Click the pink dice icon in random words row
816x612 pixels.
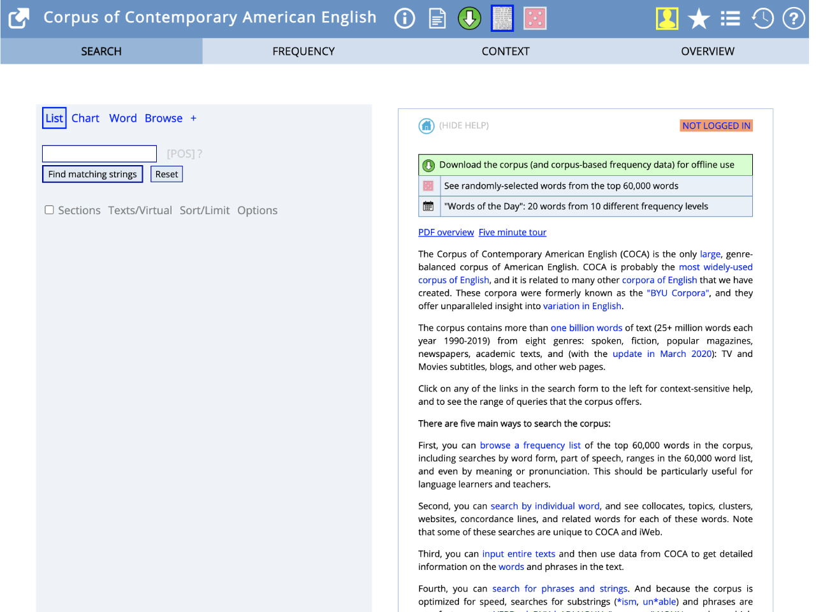point(428,186)
